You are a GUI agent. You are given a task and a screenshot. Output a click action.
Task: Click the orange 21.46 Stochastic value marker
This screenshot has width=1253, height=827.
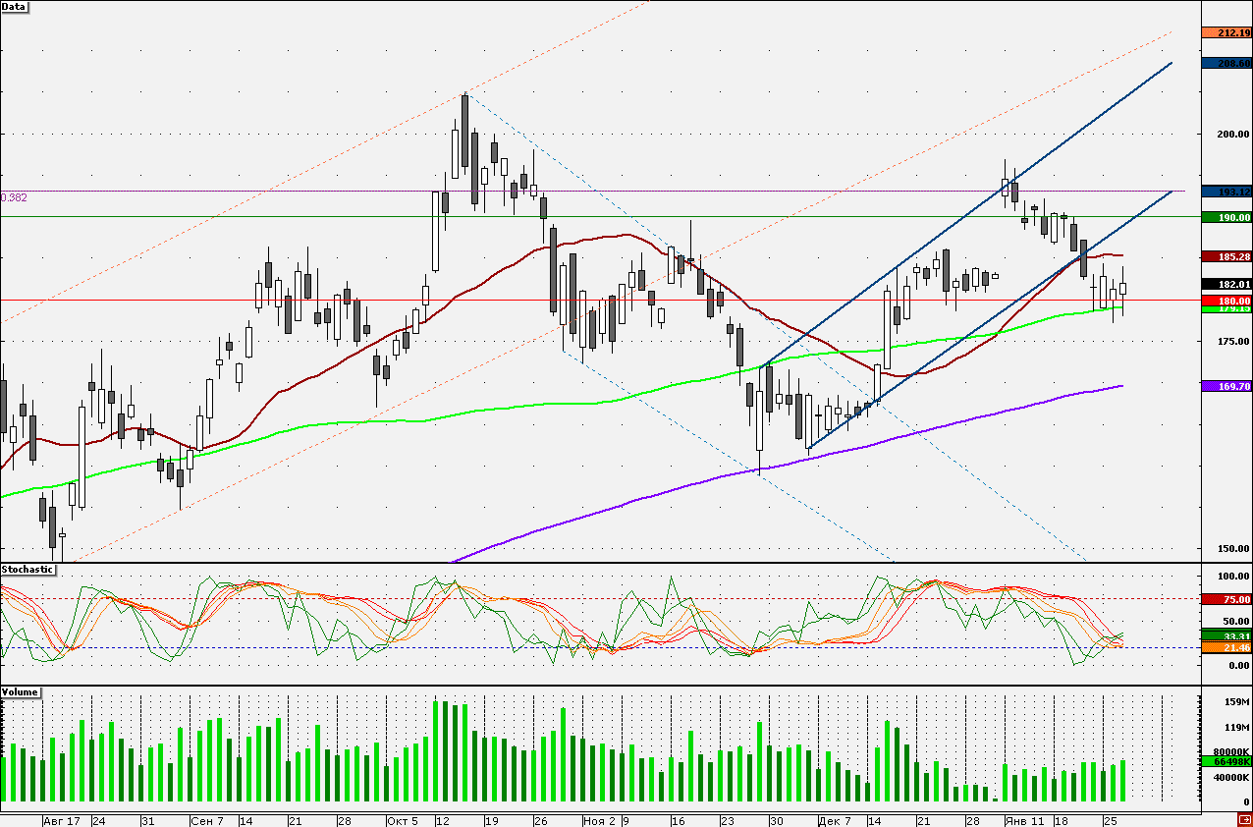pyautogui.click(x=1226, y=648)
